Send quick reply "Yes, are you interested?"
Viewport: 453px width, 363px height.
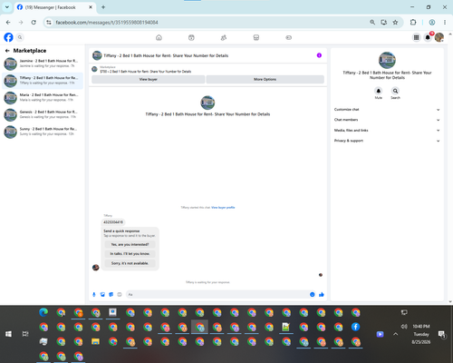click(x=130, y=244)
